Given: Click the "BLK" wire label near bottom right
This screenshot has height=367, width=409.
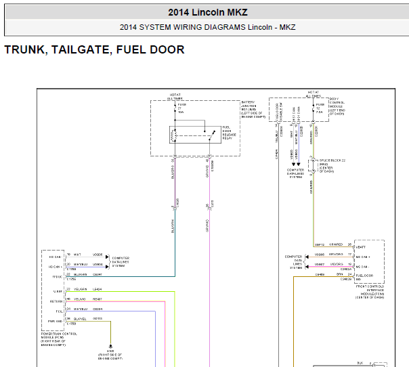Looking at the screenshot, I should pos(360,363).
